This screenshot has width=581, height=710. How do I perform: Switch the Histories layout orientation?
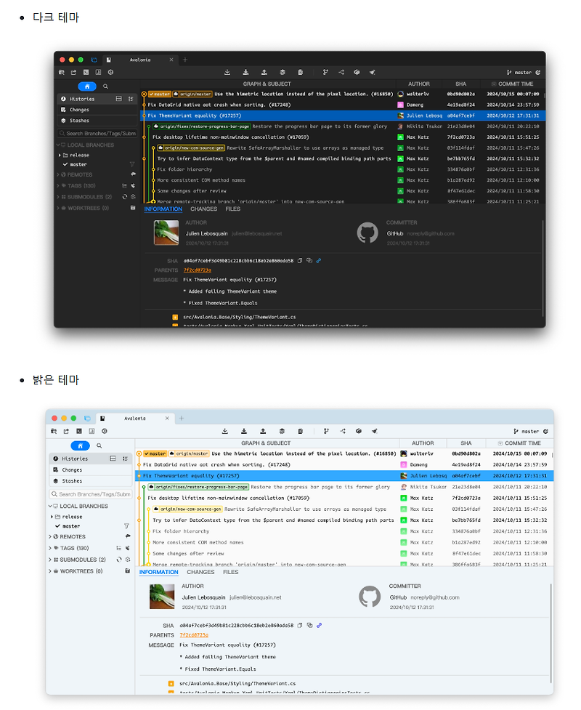pos(118,99)
